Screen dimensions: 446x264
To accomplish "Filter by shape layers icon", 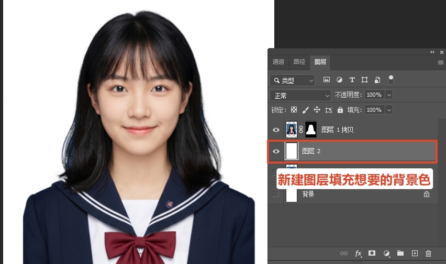I will click(x=364, y=80).
